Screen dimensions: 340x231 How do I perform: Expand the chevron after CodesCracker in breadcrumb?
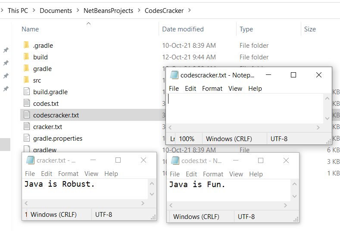click(x=190, y=10)
